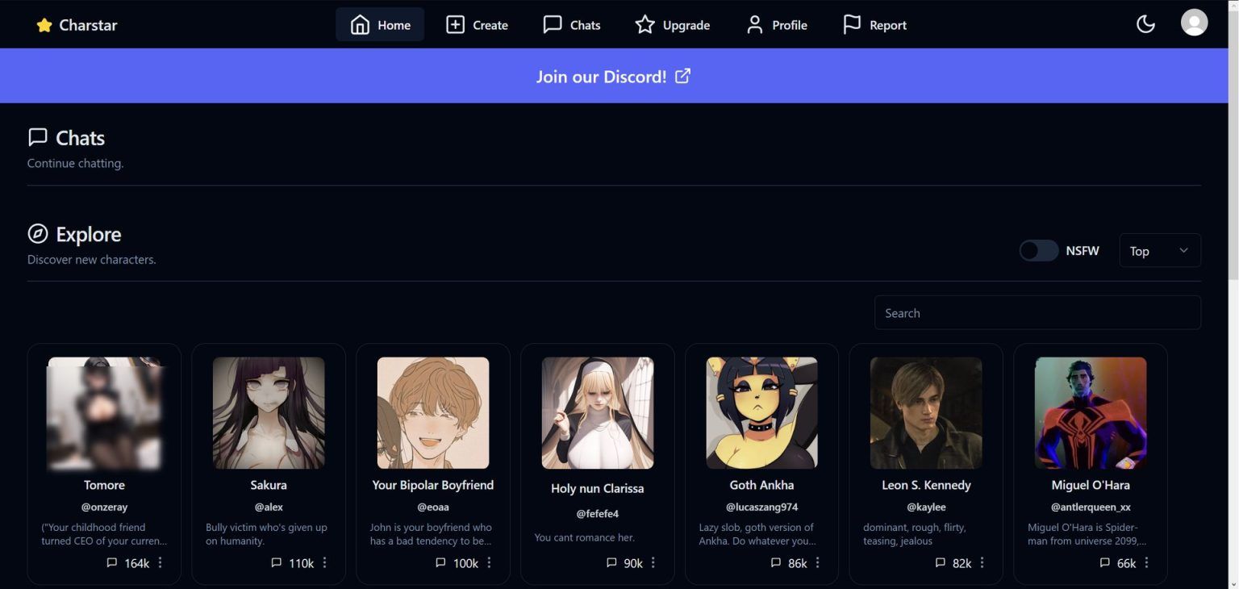Open the three-dot menu on Goth Ankha's card
Viewport: 1239px width, 589px height.
pos(817,562)
